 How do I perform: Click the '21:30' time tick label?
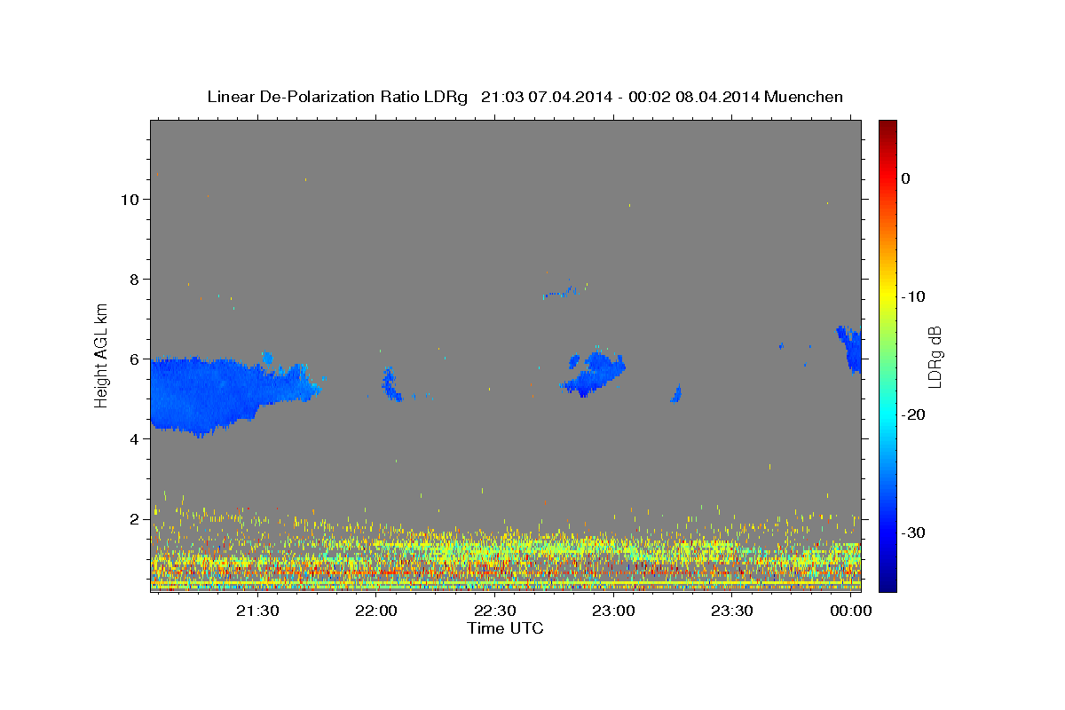pos(257,611)
